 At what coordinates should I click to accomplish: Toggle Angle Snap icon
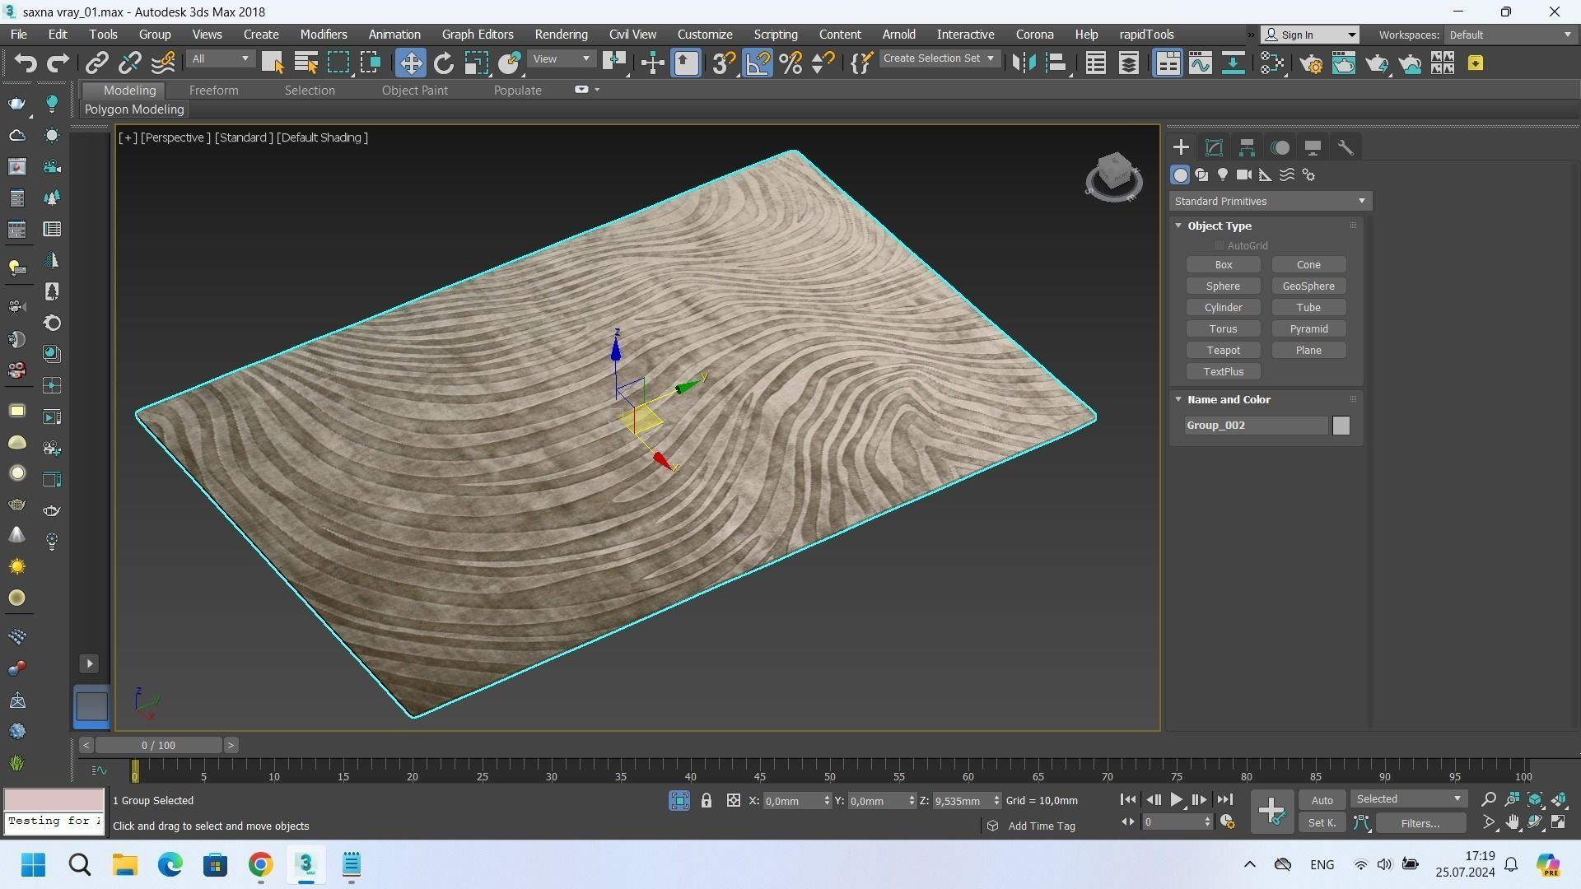click(758, 63)
